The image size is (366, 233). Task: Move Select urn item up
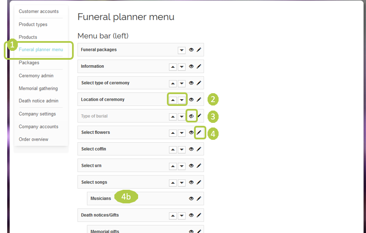point(173,166)
